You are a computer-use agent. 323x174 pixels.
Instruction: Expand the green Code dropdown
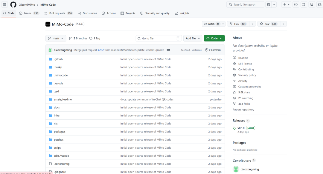pyautogui.click(x=214, y=38)
